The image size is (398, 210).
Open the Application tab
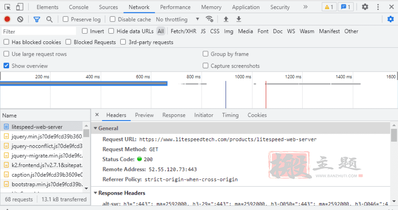(246, 7)
